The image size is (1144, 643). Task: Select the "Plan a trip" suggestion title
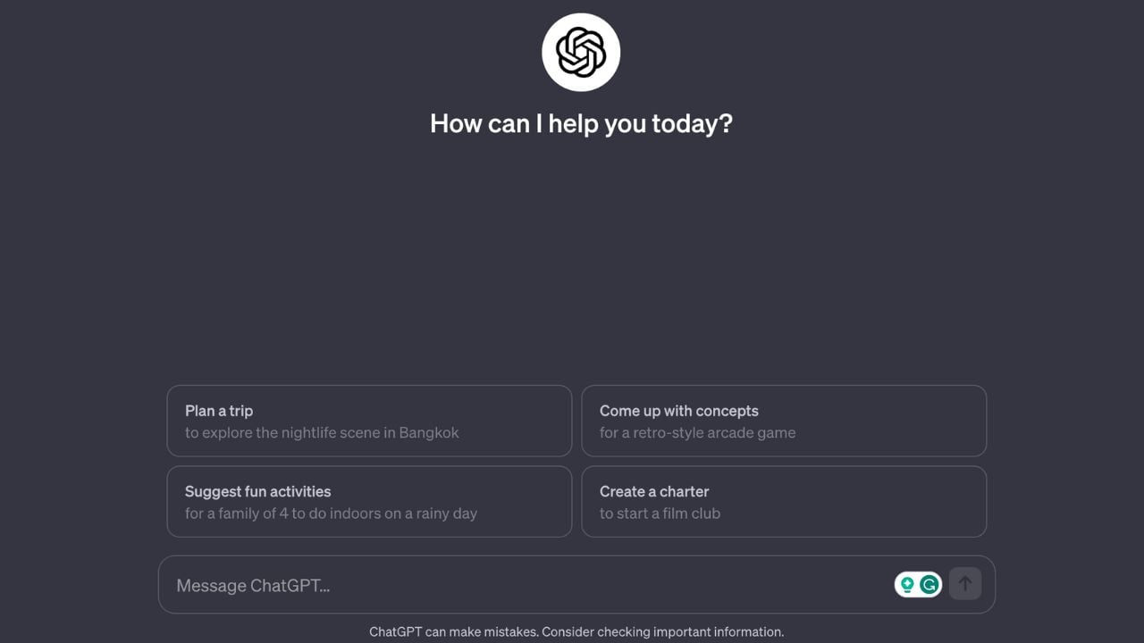pos(219,411)
